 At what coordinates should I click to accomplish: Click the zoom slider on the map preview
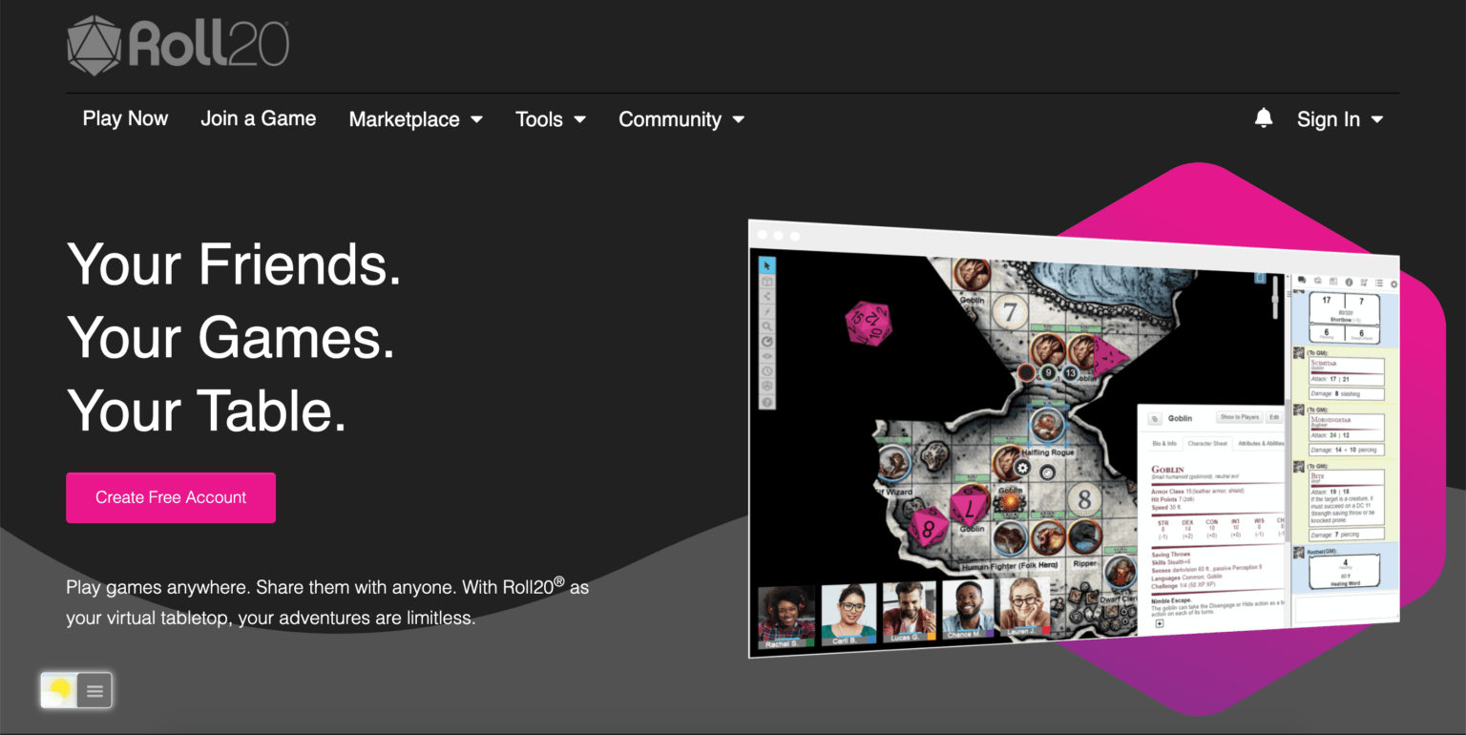pos(1274,300)
